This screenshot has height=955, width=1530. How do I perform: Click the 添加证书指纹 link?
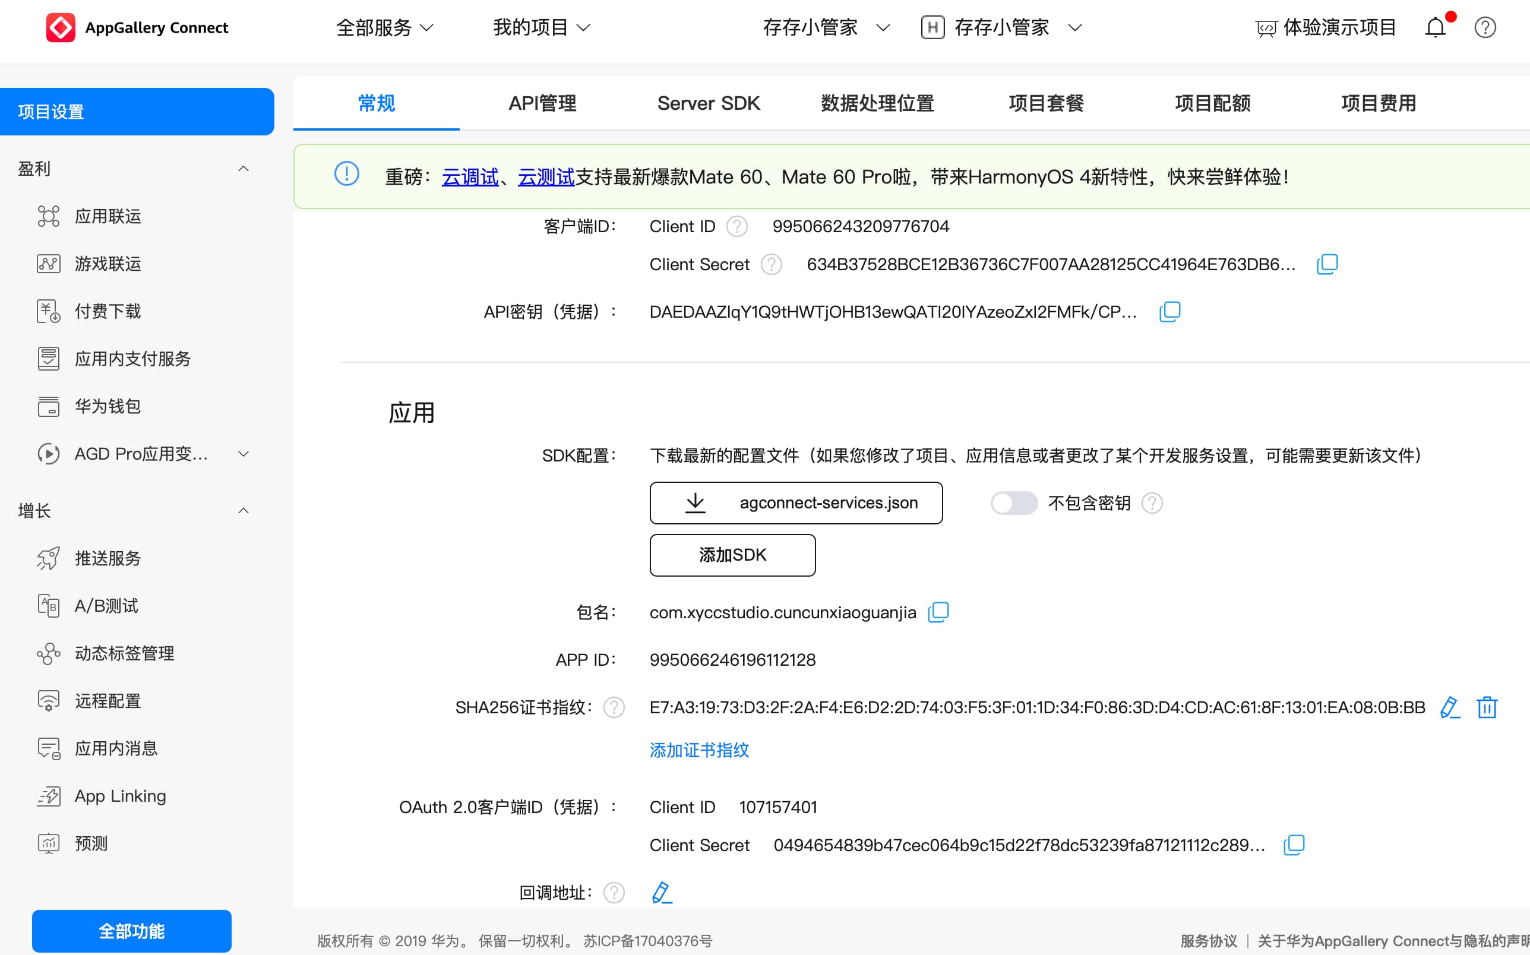[x=699, y=750]
